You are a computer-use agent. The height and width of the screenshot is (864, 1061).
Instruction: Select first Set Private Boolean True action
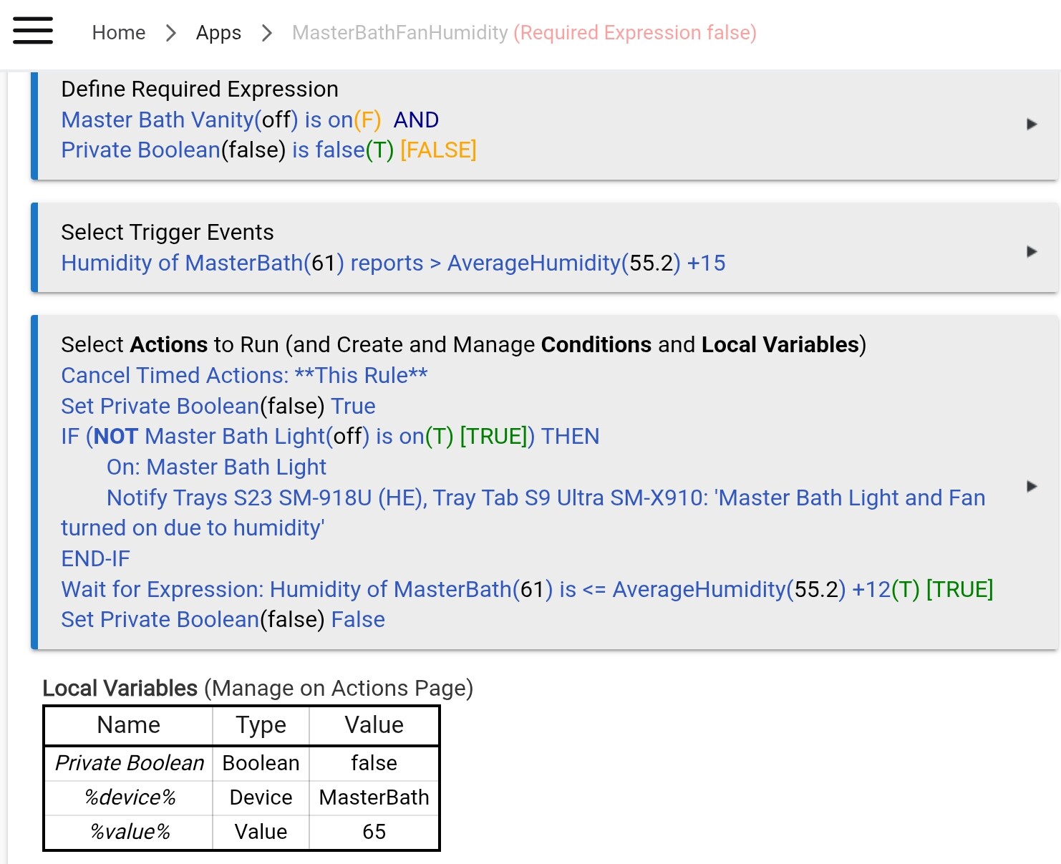click(x=218, y=407)
